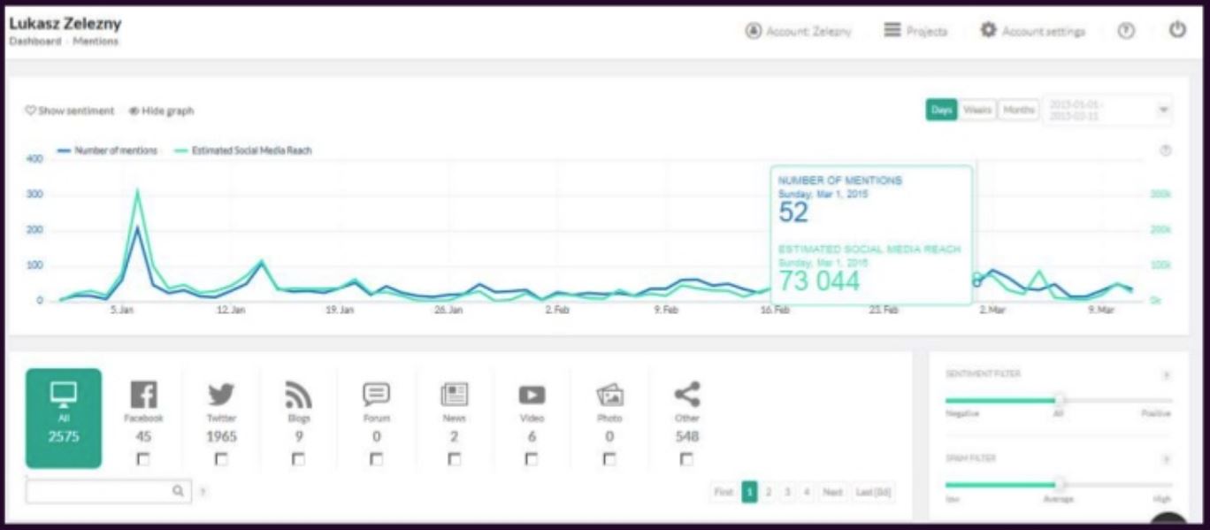Click the Forum speech bubble icon
The height and width of the screenshot is (530, 1210).
coord(376,394)
